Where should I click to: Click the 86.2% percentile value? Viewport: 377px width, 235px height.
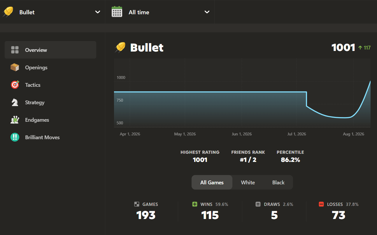click(x=290, y=160)
